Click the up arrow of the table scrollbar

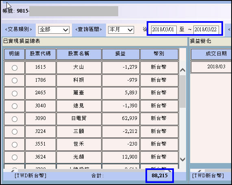(183, 70)
